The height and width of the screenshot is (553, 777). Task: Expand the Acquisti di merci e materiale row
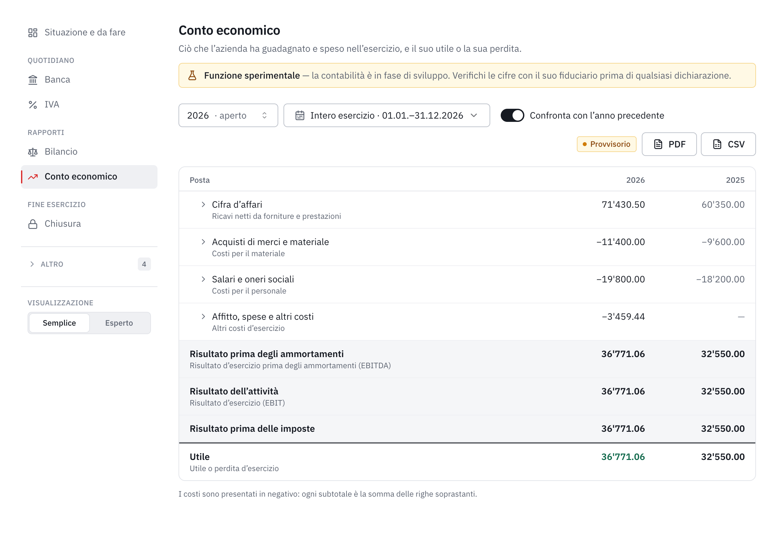coord(203,242)
